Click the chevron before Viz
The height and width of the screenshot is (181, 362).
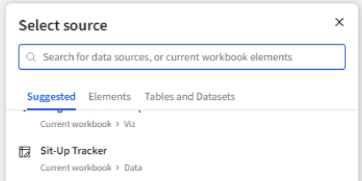[118, 124]
